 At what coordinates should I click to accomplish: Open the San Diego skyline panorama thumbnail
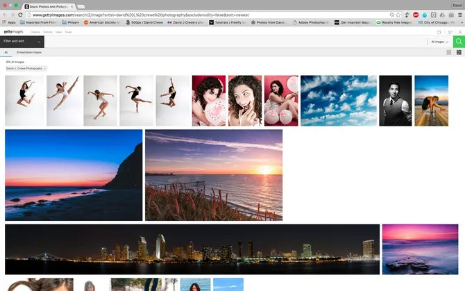click(192, 249)
